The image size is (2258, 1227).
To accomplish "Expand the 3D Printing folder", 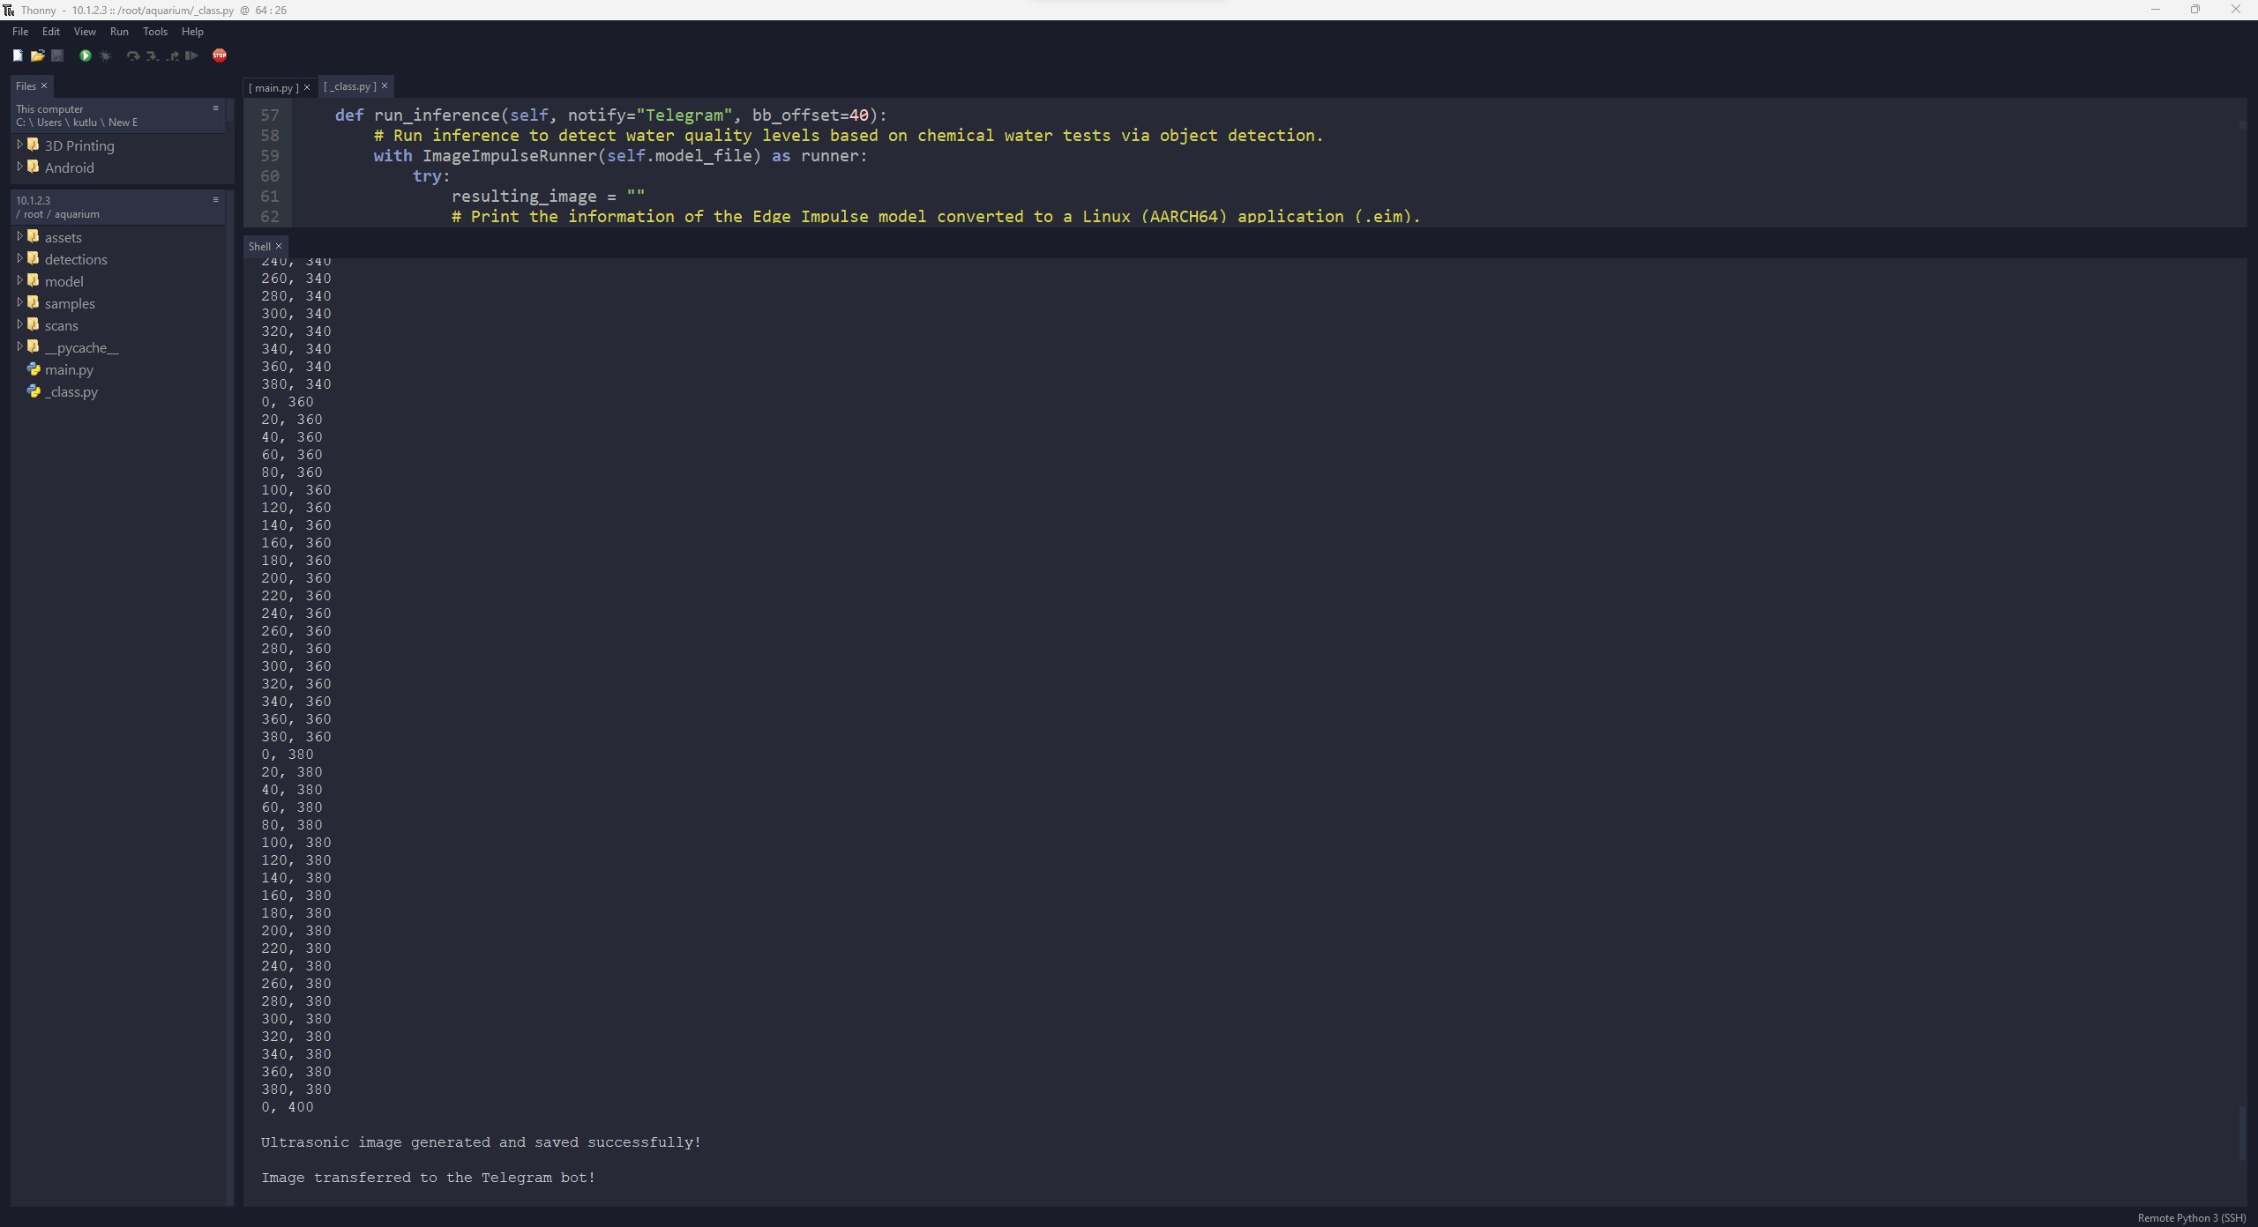I will 19,145.
